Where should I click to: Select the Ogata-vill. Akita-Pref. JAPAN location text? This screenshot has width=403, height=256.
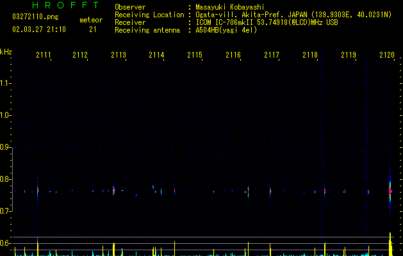click(293, 15)
